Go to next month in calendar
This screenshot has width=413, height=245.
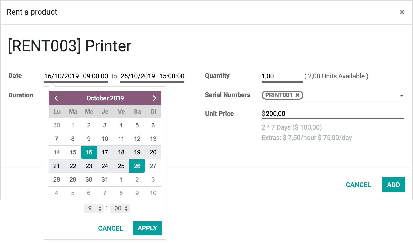pyautogui.click(x=154, y=98)
